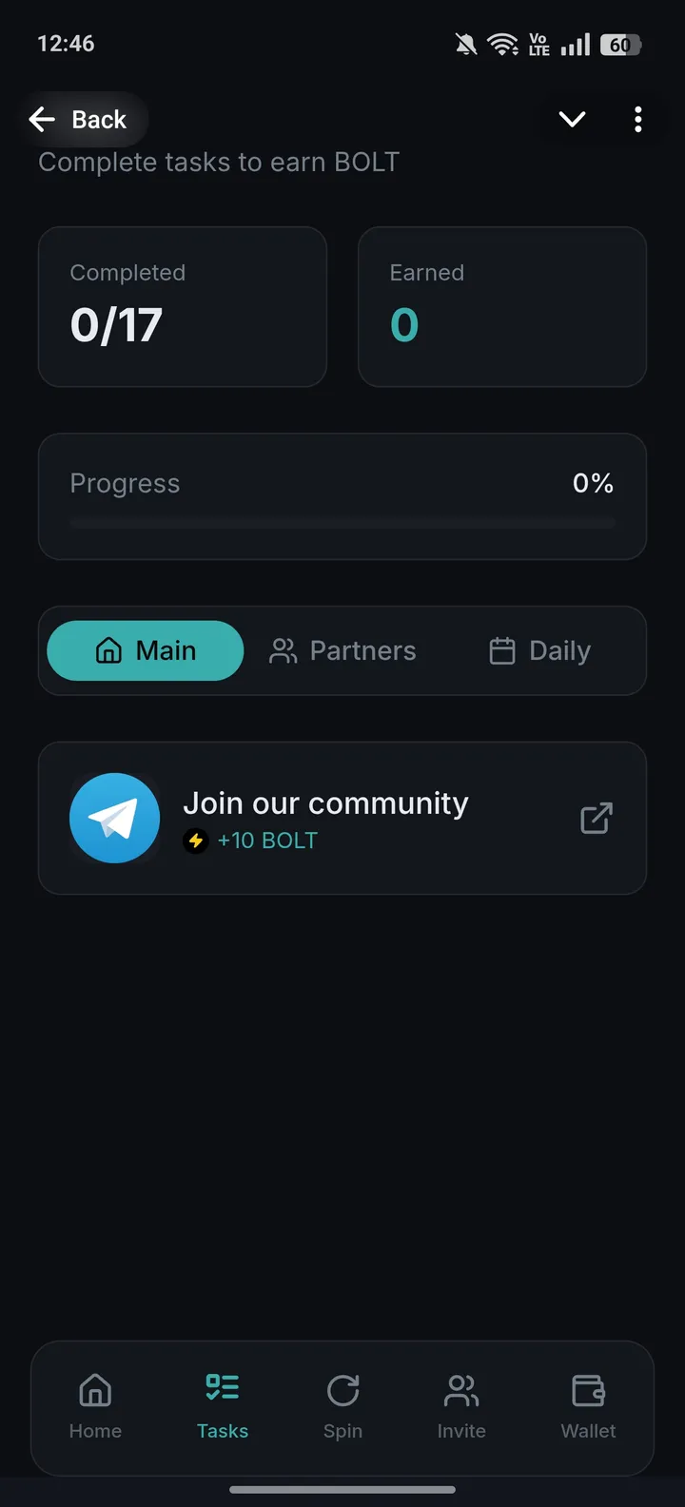Viewport: 685px width, 1507px height.
Task: Open the Wallet section
Action: [588, 1407]
